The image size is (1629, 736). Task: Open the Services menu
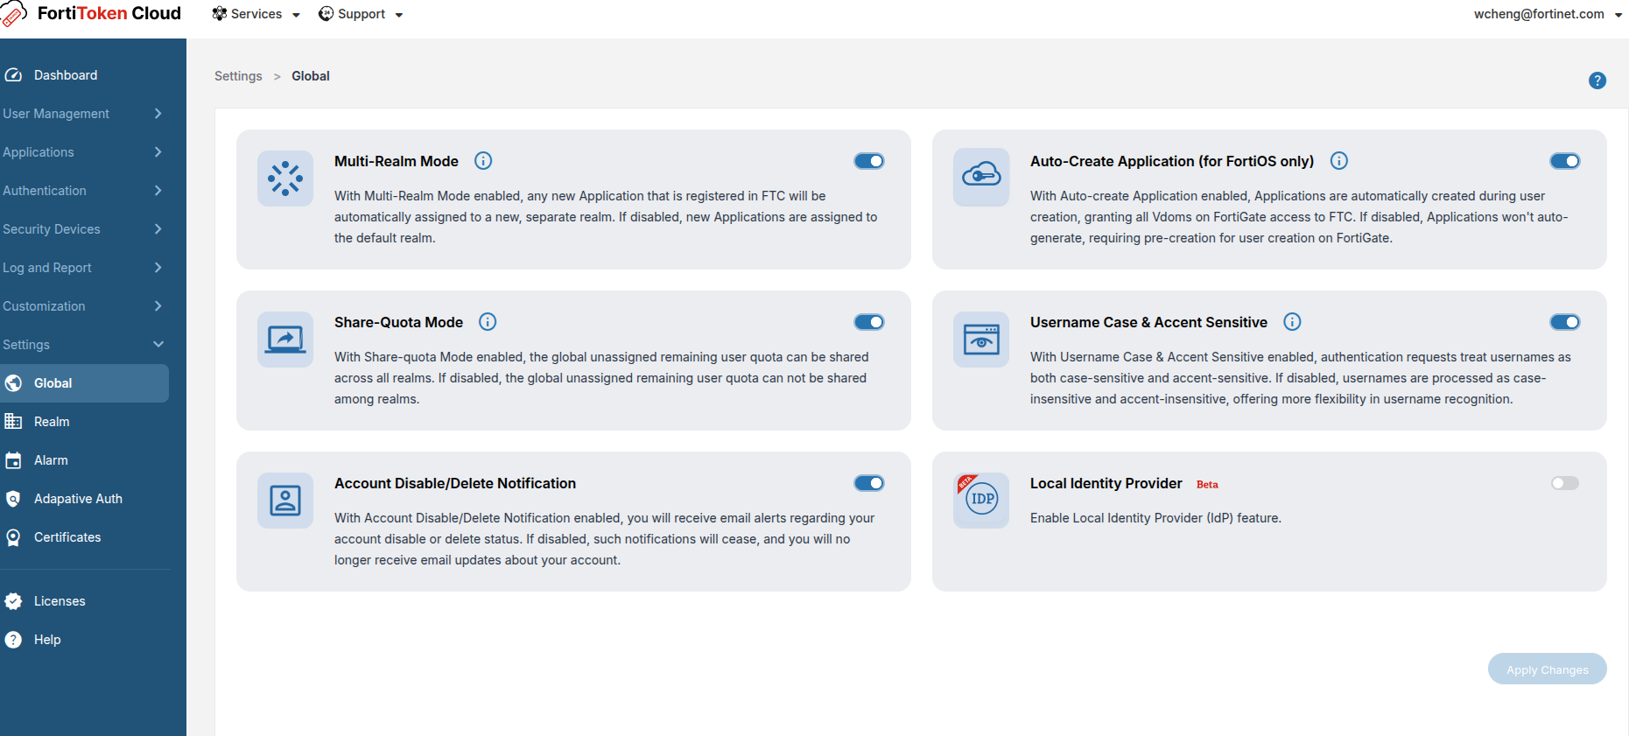[256, 13]
